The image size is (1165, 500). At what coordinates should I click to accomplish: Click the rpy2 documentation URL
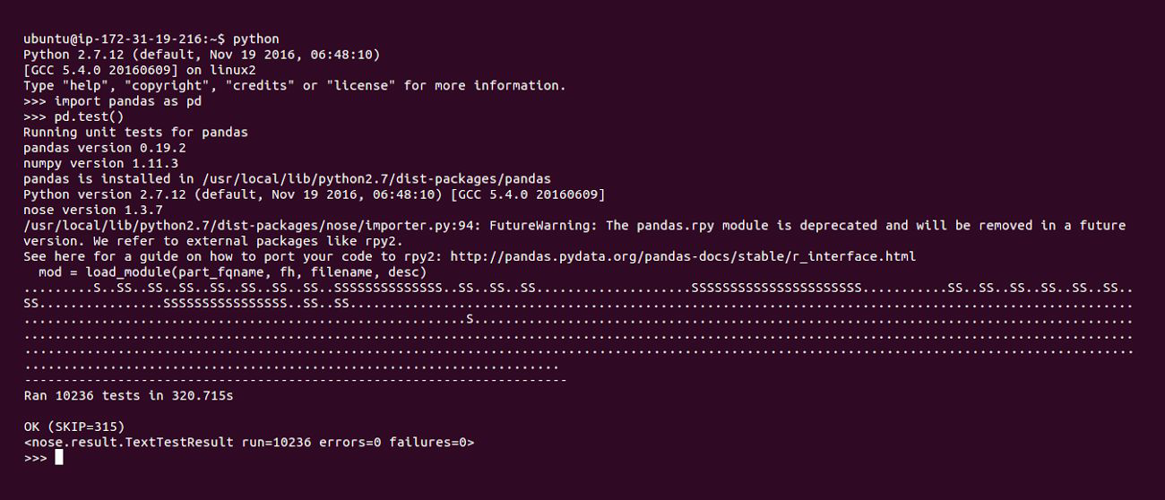683,256
